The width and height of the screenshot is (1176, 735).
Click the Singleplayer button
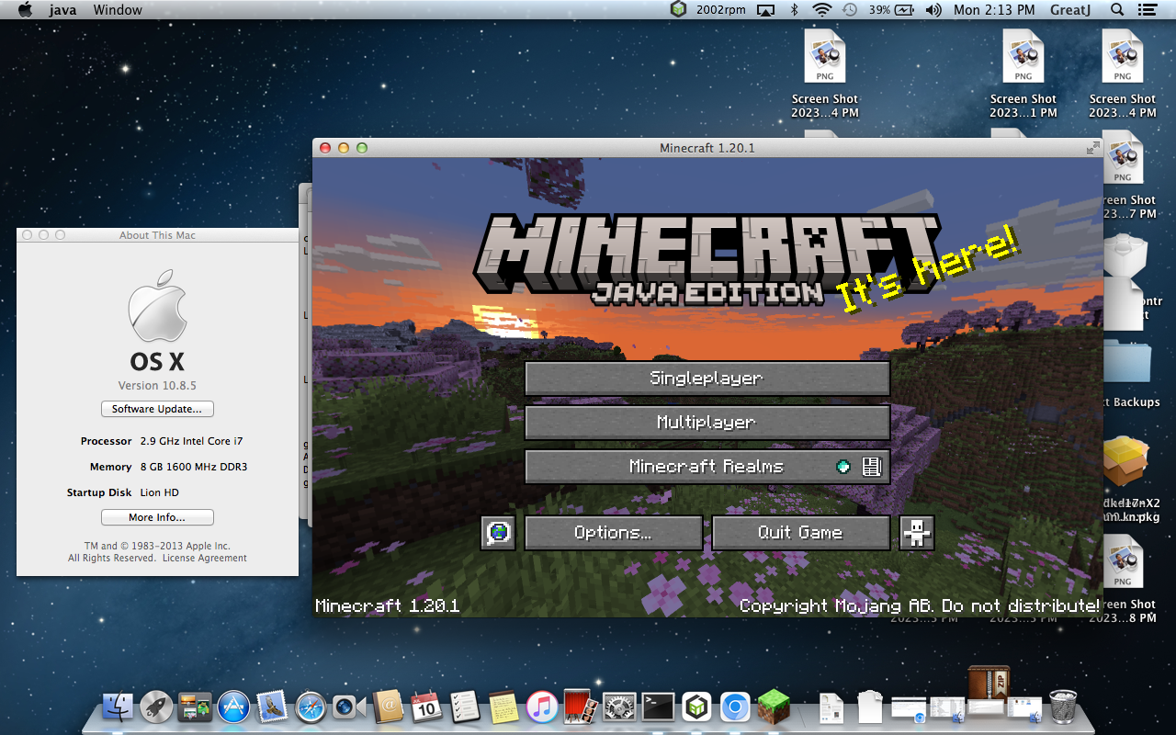[707, 379]
